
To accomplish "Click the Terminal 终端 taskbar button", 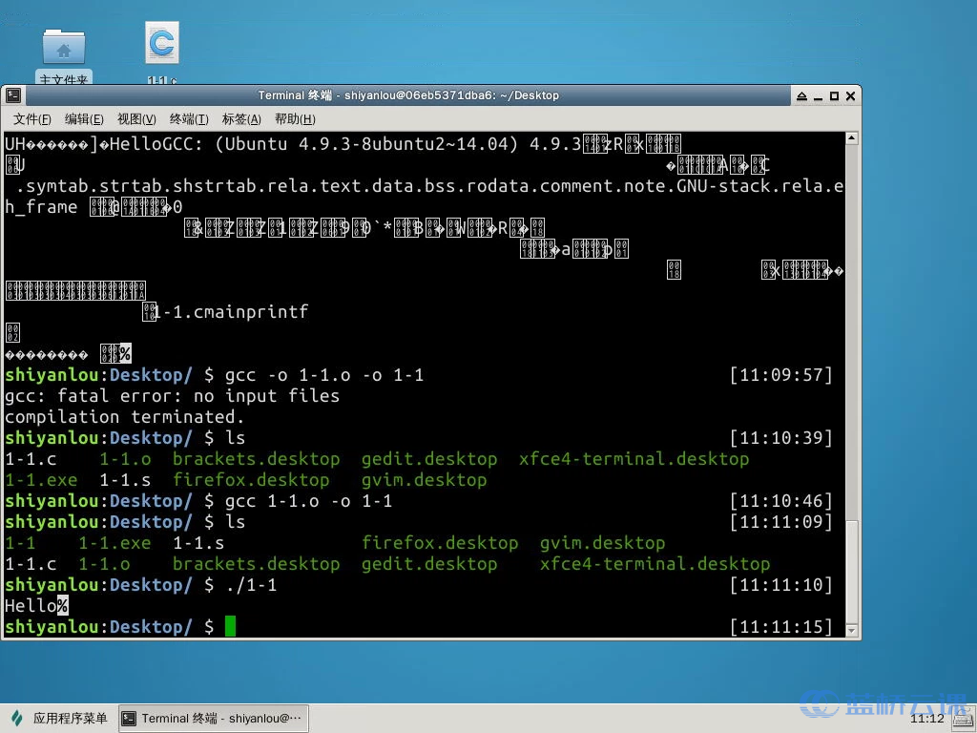I will click(212, 719).
